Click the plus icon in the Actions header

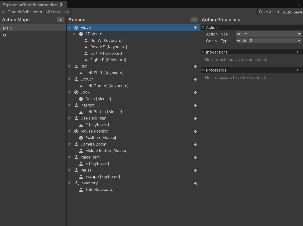(x=194, y=20)
